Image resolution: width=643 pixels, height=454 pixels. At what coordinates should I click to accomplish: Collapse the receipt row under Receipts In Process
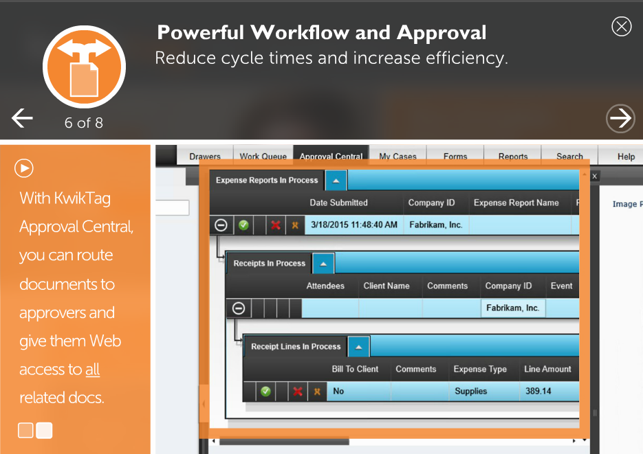pos(239,308)
